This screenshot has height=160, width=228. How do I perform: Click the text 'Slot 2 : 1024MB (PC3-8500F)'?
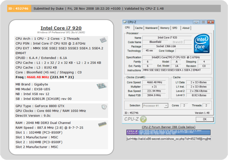tap(39, 142)
